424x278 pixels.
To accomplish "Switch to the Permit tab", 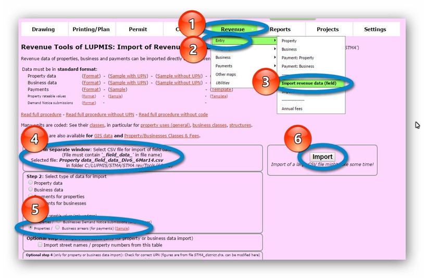I will pos(138,29).
